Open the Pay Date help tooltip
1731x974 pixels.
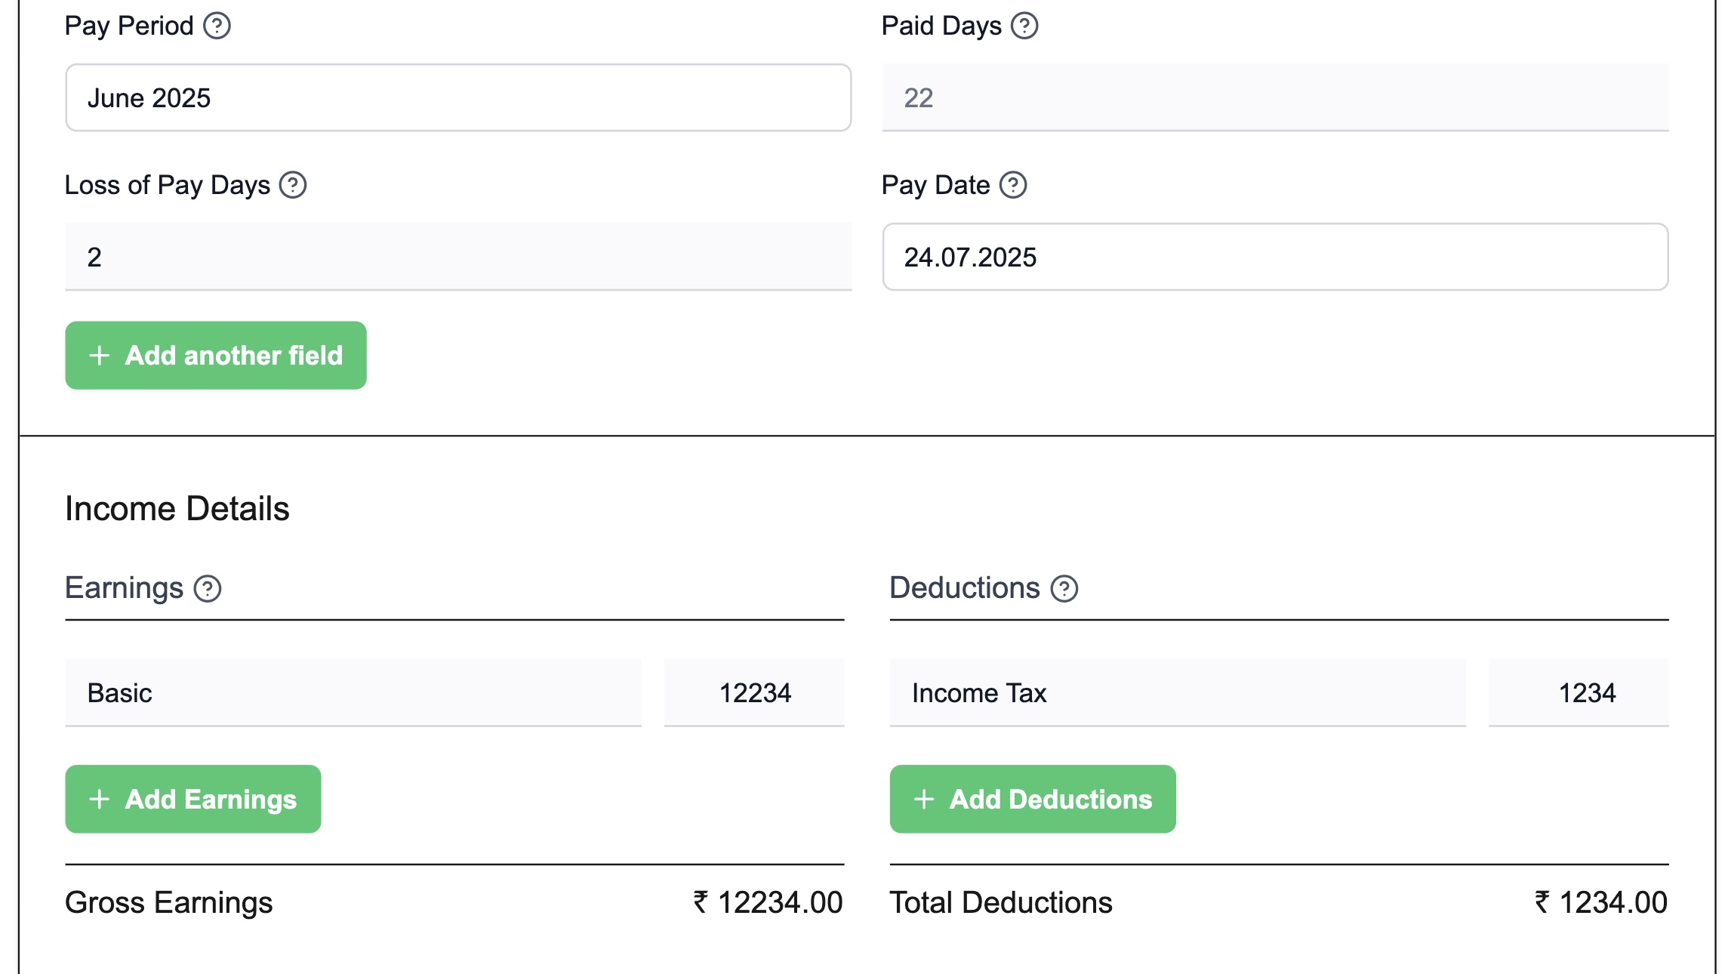point(1012,185)
